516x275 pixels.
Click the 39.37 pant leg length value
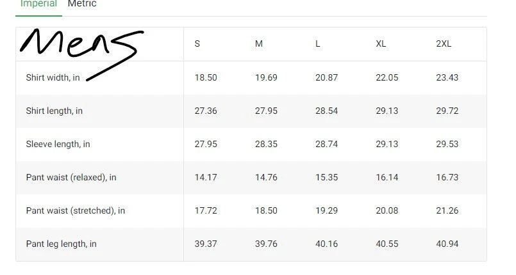point(206,244)
